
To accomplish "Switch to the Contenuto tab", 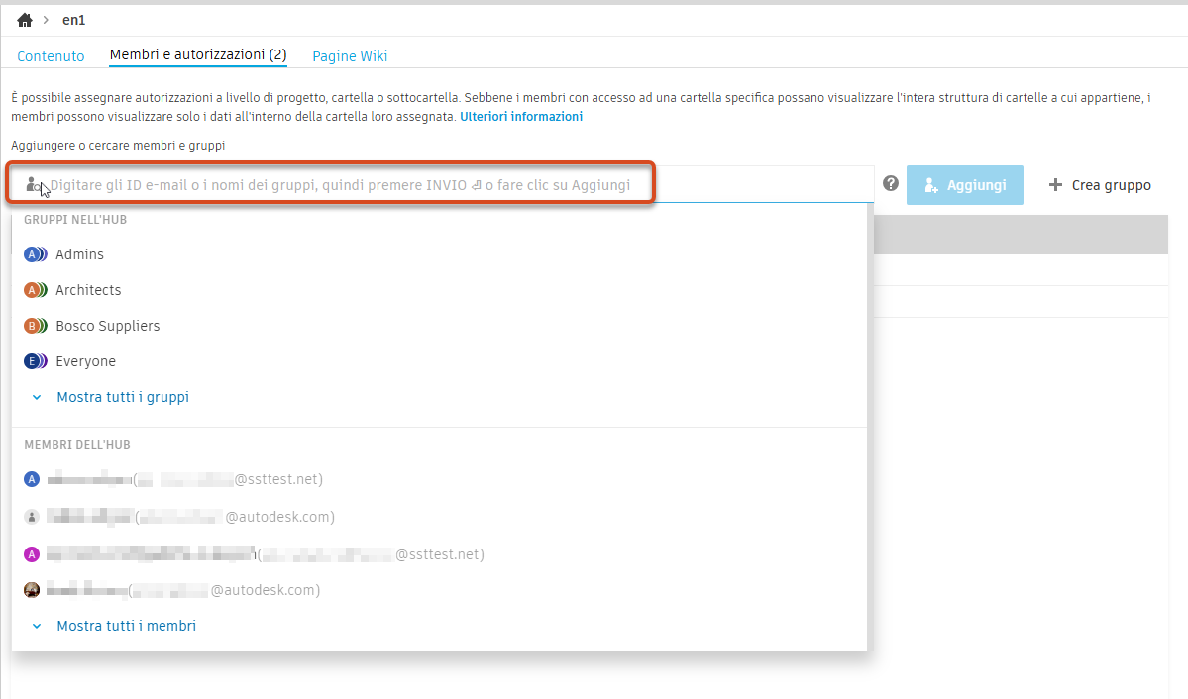I will pos(51,56).
